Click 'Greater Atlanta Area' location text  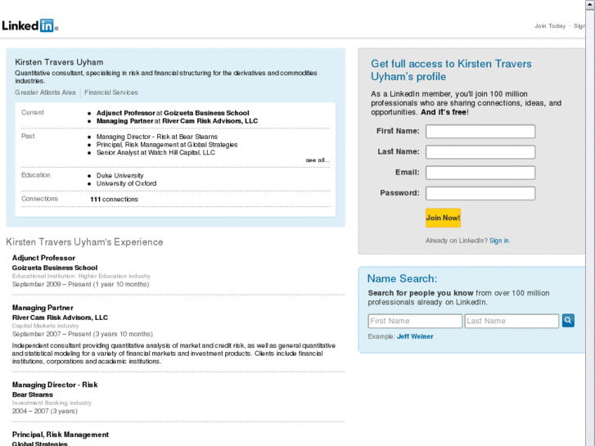(45, 92)
